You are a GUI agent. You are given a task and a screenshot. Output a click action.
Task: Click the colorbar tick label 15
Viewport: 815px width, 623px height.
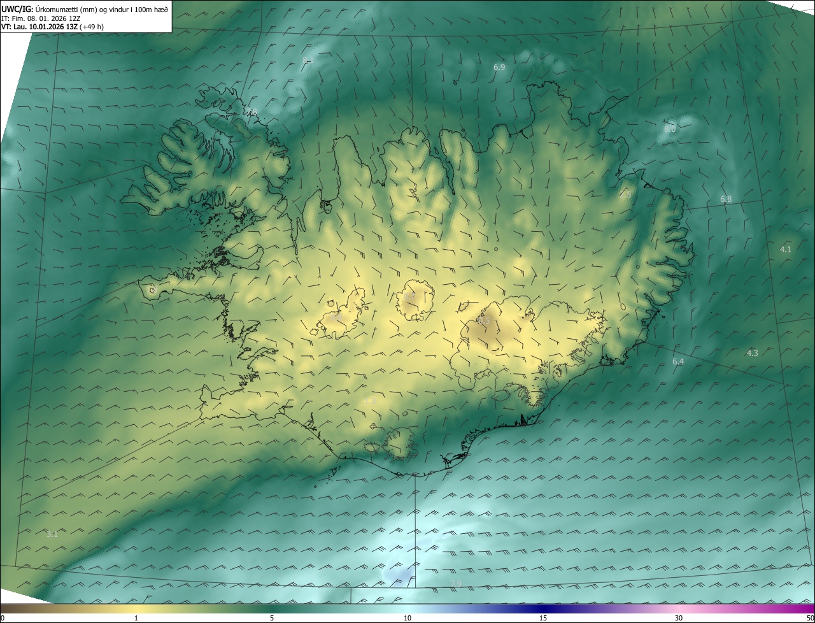(x=543, y=618)
